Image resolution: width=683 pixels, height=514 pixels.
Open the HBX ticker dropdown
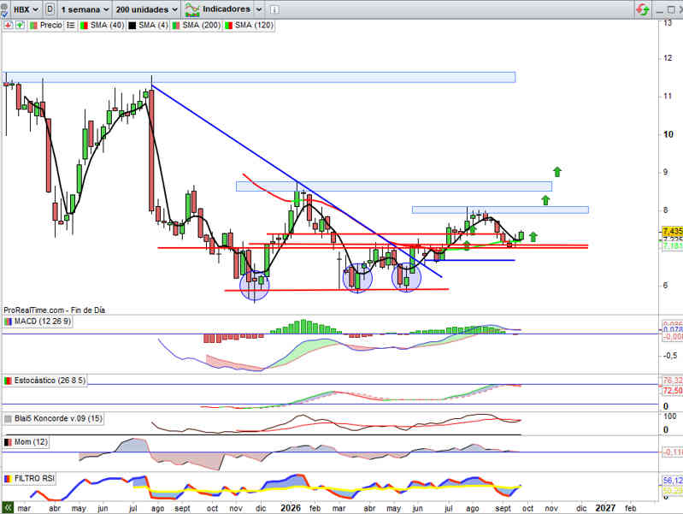pos(26,9)
